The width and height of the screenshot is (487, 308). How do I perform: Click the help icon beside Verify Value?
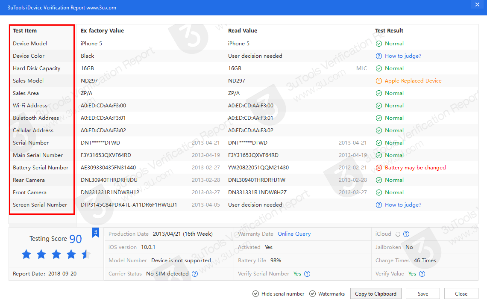pyautogui.click(x=422, y=274)
